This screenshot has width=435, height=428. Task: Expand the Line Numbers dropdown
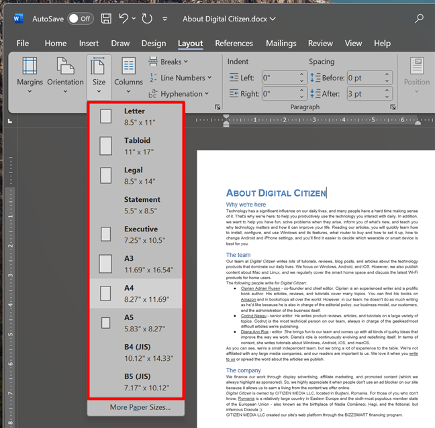(181, 78)
